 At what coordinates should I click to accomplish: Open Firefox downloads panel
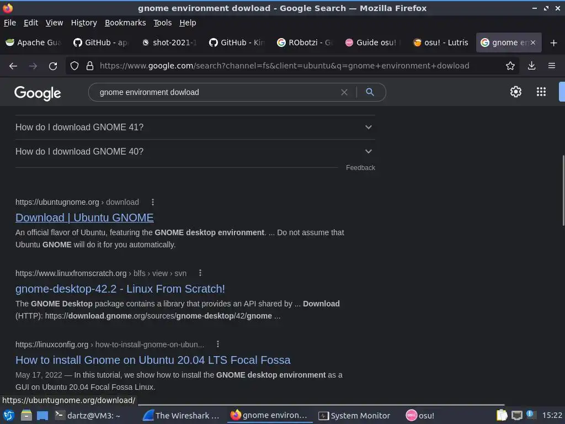click(531, 66)
